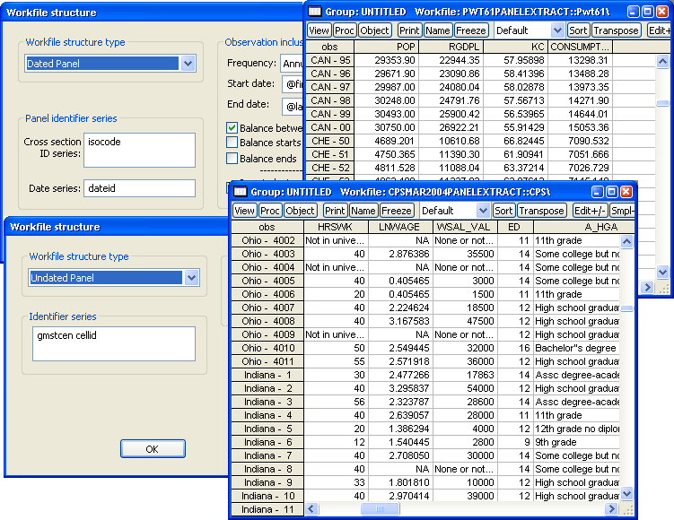Click the Date series input field
This screenshot has height=520, width=674.
pyautogui.click(x=139, y=188)
